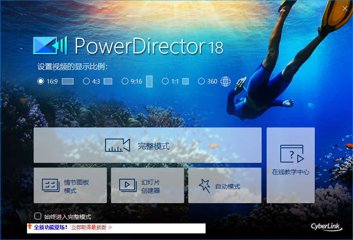Click the tutorial question-mark play icon

click(x=292, y=154)
